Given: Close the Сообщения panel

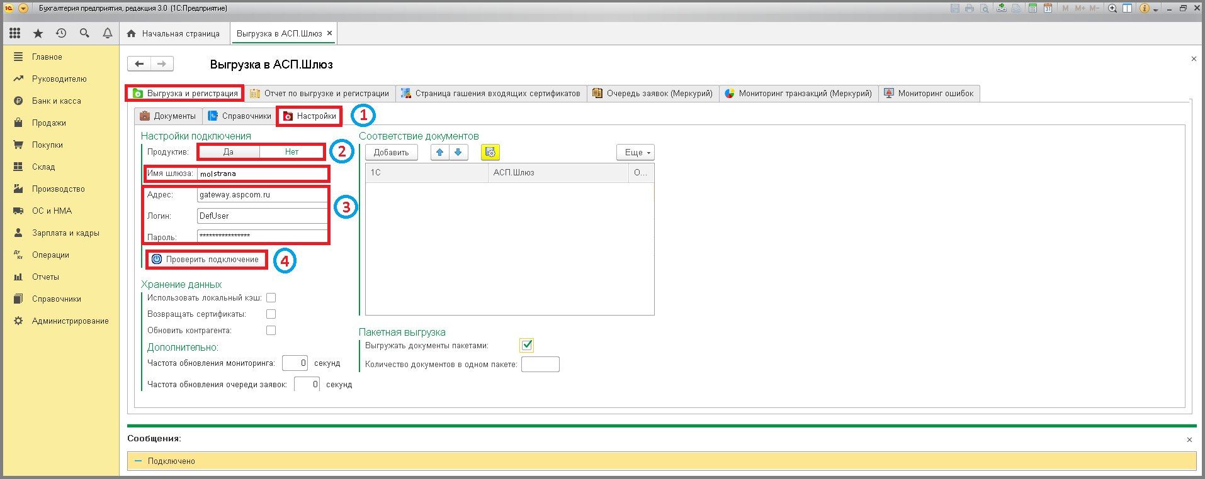Looking at the screenshot, I should 1189,439.
